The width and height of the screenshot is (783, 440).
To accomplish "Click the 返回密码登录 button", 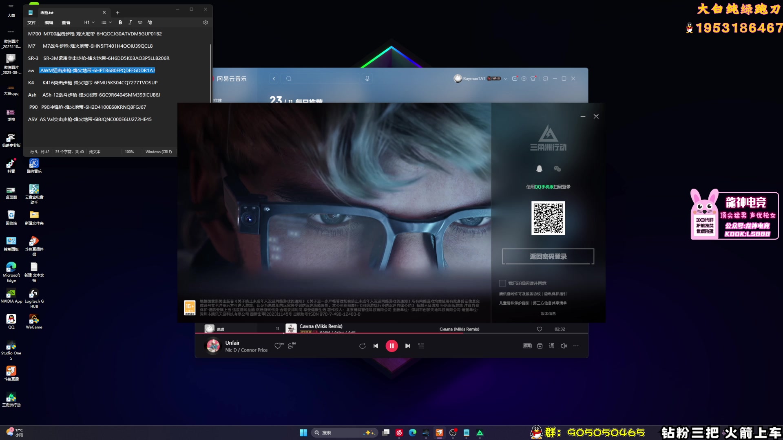I will (x=548, y=256).
